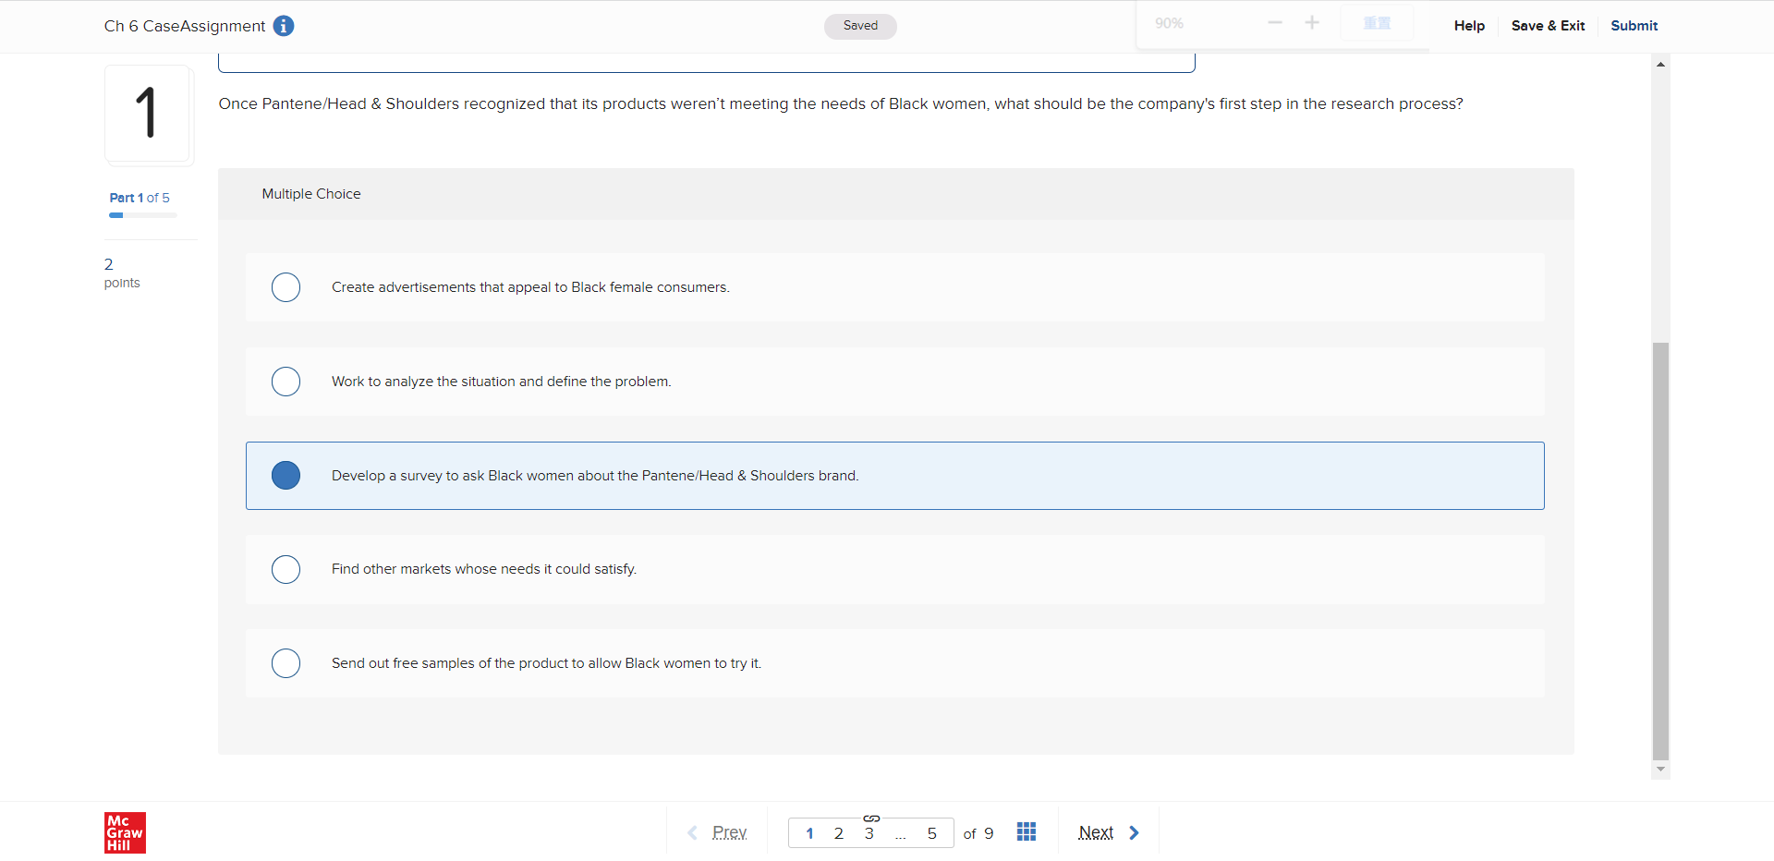Select 'Develop a survey to ask Black women' option
Viewport: 1774px width, 861px height.
pyautogui.click(x=894, y=476)
